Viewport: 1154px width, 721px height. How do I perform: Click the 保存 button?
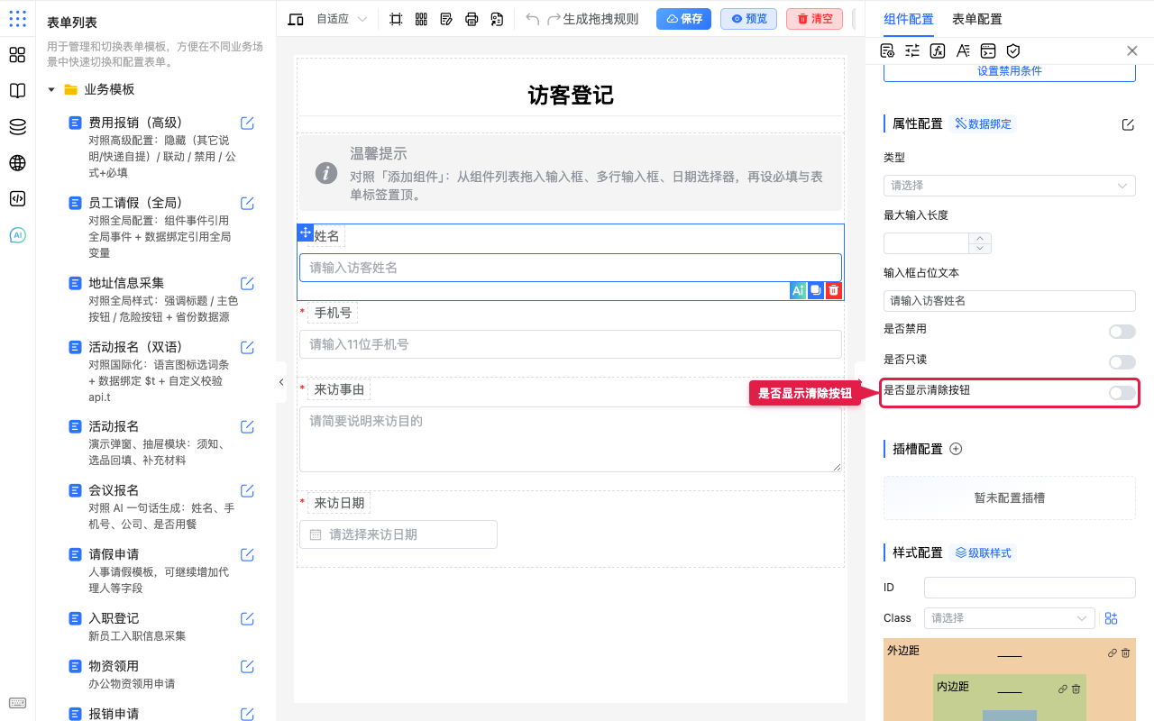click(683, 19)
